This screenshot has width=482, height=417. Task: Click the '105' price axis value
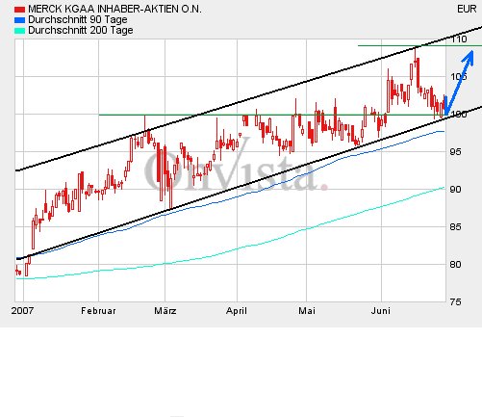pos(459,77)
